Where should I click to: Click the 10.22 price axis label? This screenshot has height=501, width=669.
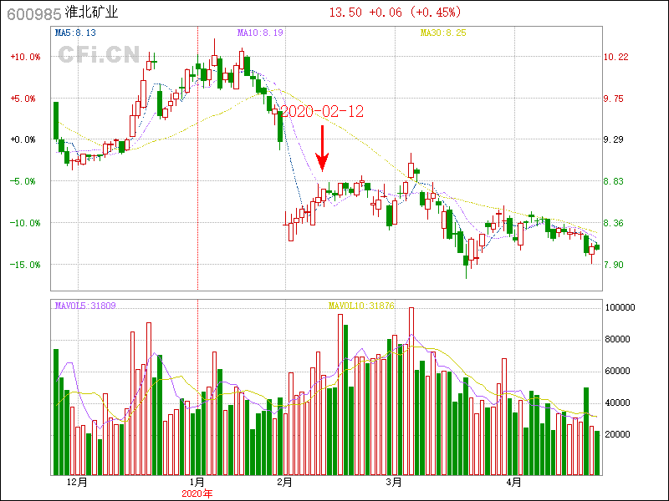click(615, 57)
